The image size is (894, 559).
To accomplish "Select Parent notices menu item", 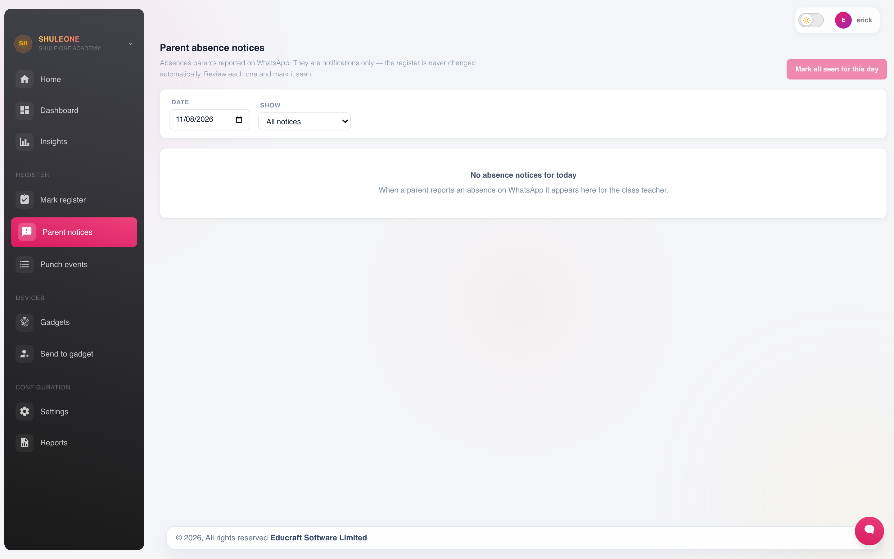I will [x=74, y=232].
